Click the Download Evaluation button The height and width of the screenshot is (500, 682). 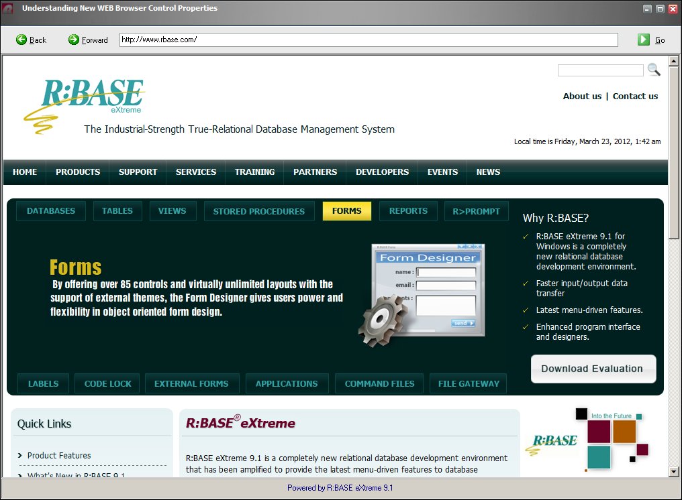tap(592, 369)
